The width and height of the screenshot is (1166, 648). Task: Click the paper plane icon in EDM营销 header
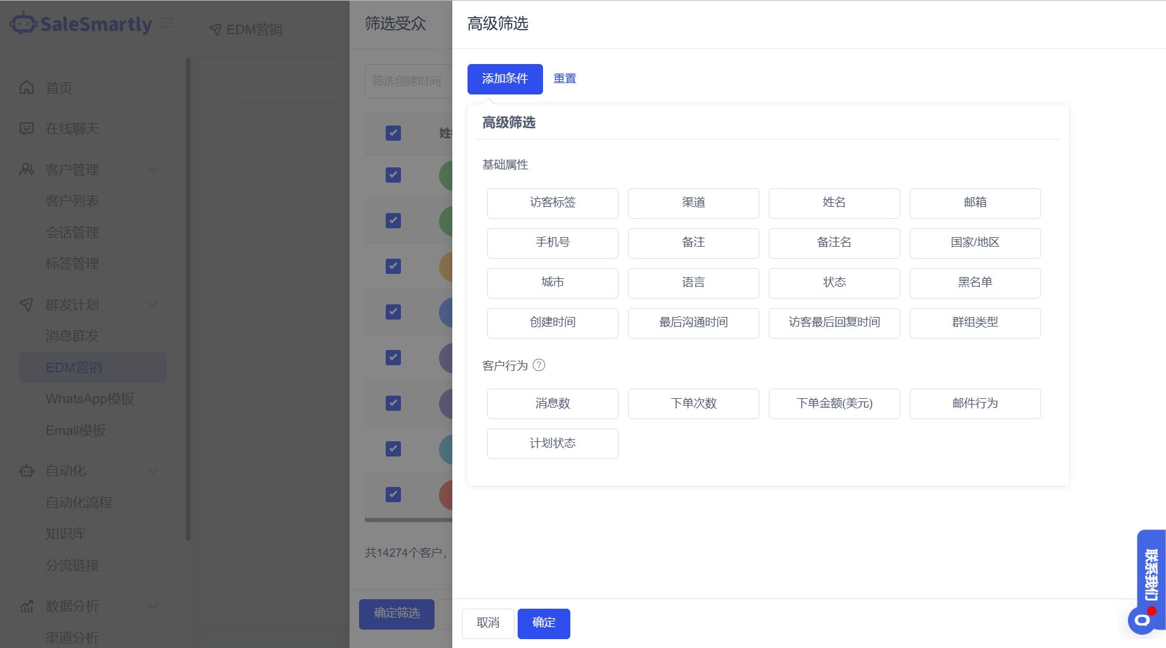216,30
